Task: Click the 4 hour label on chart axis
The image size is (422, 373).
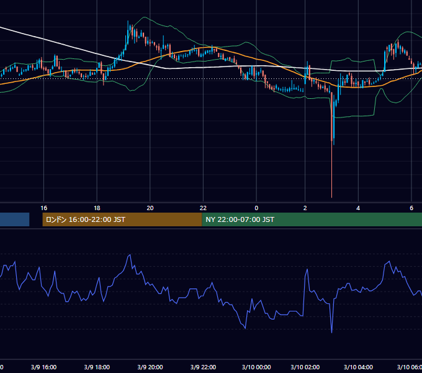Action: (358, 208)
